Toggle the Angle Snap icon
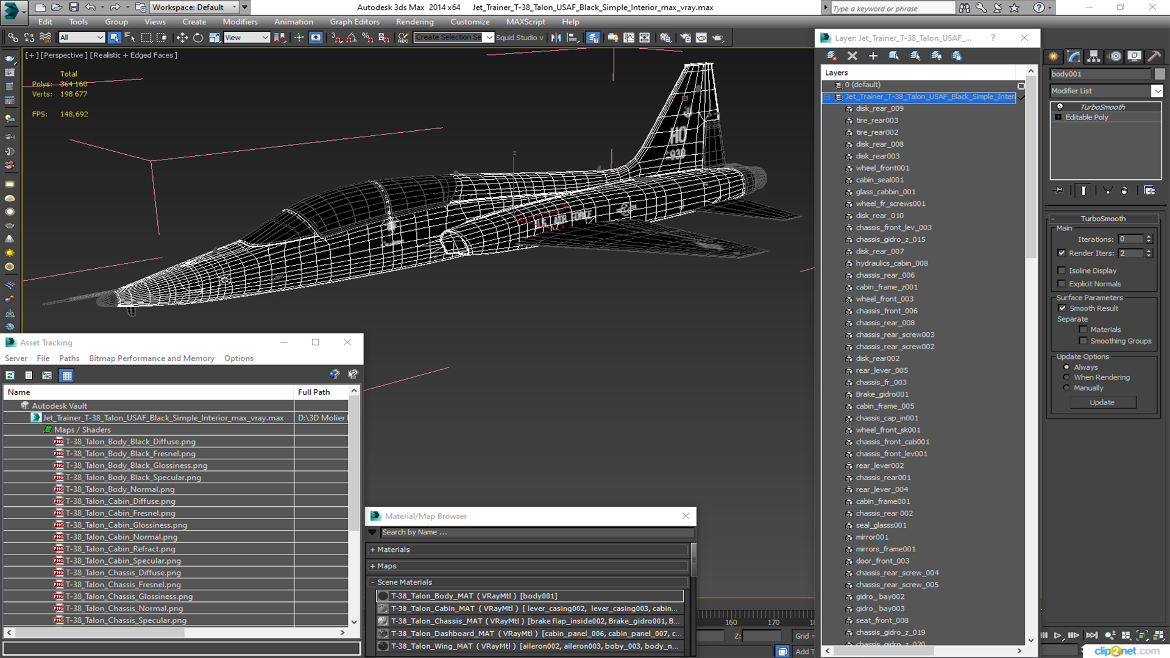Image resolution: width=1170 pixels, height=658 pixels. pyautogui.click(x=352, y=38)
